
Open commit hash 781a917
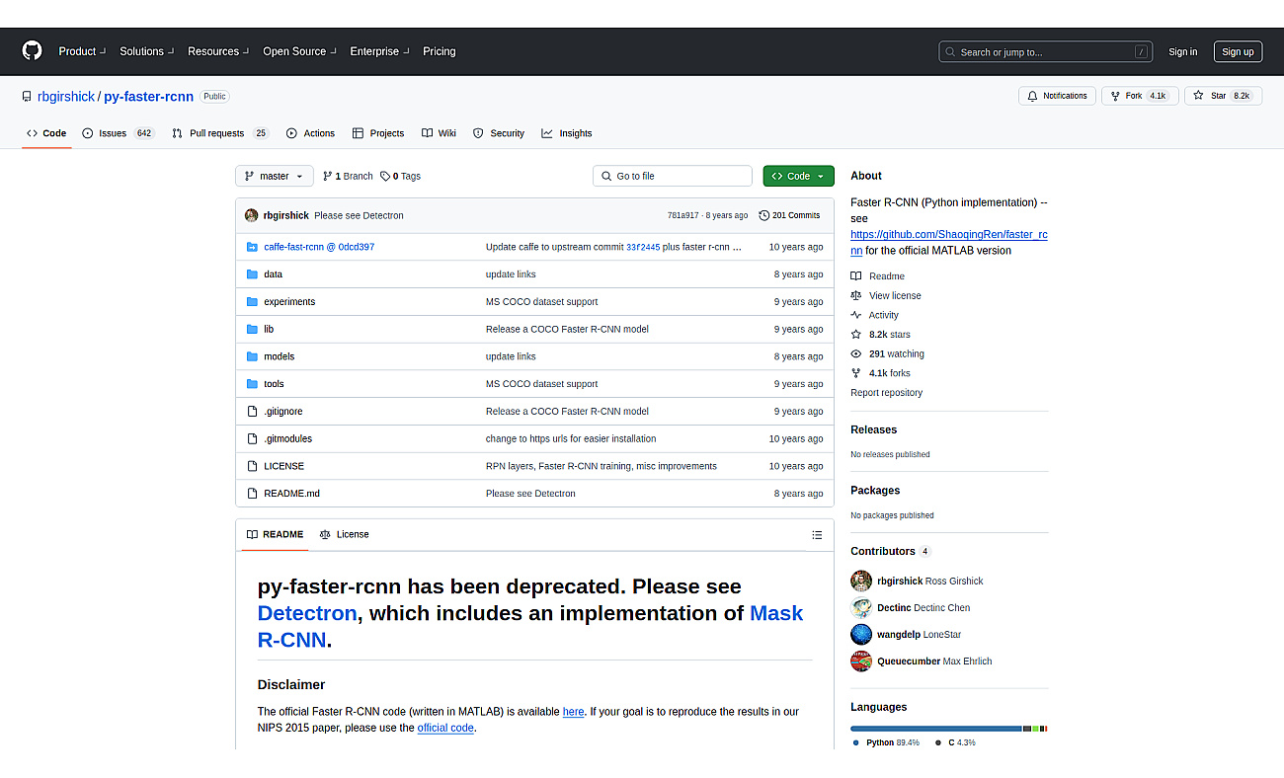(682, 215)
